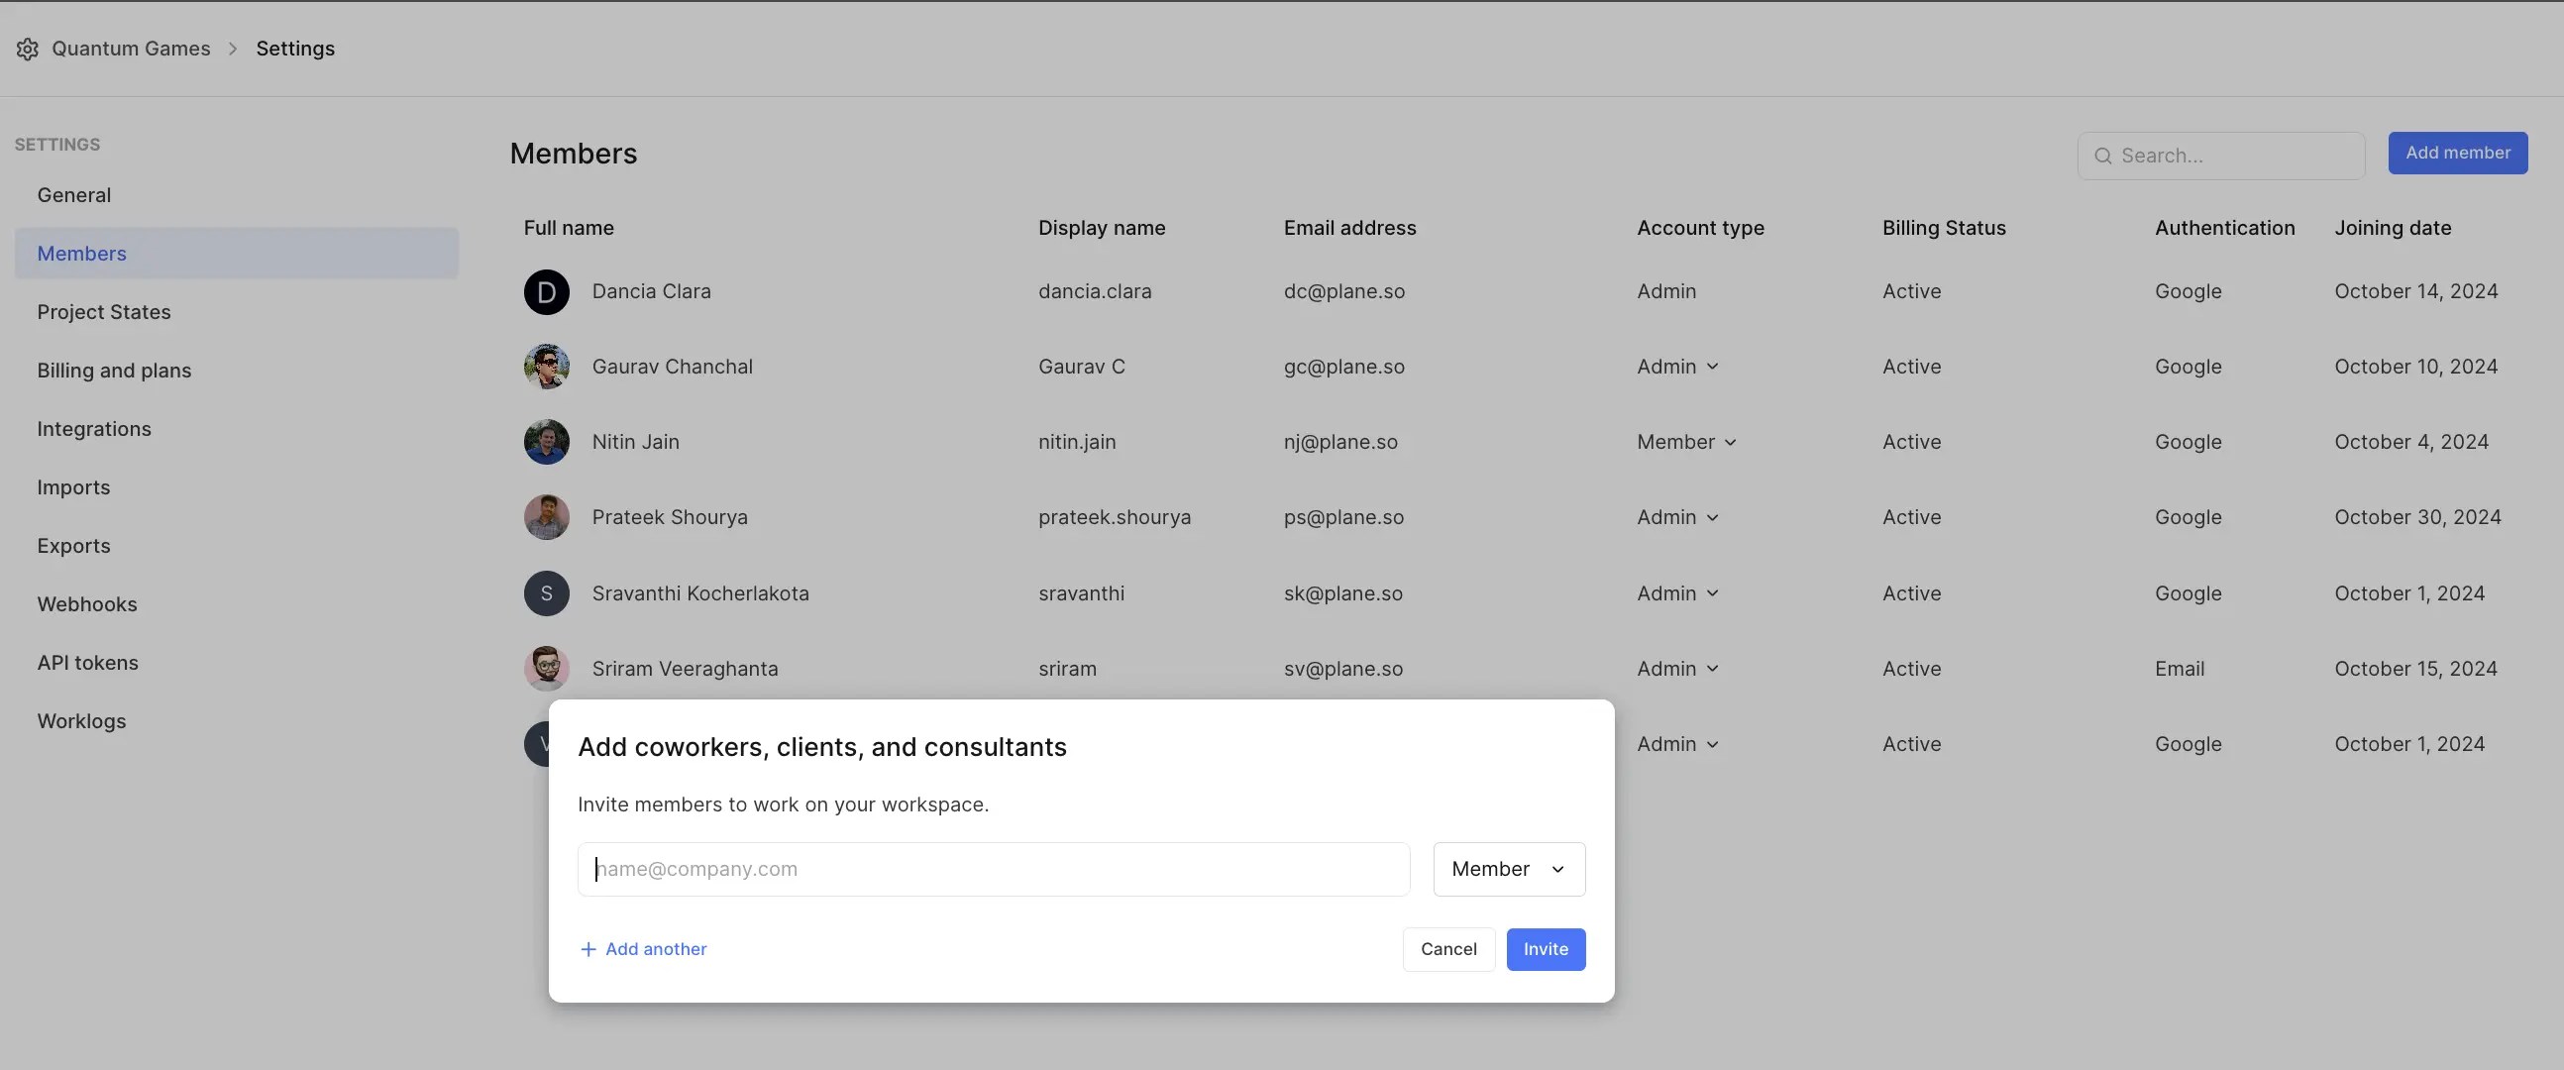Image resolution: width=2564 pixels, height=1070 pixels.
Task: Click Dancia Clara's avatar
Action: coord(547,291)
